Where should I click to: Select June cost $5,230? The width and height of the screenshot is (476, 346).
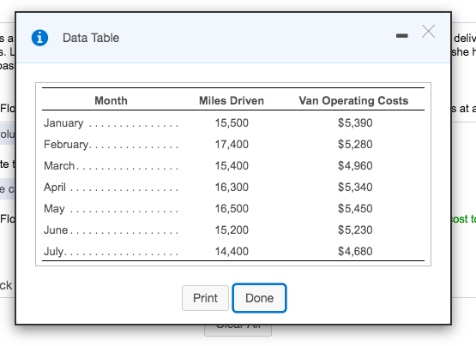[355, 230]
